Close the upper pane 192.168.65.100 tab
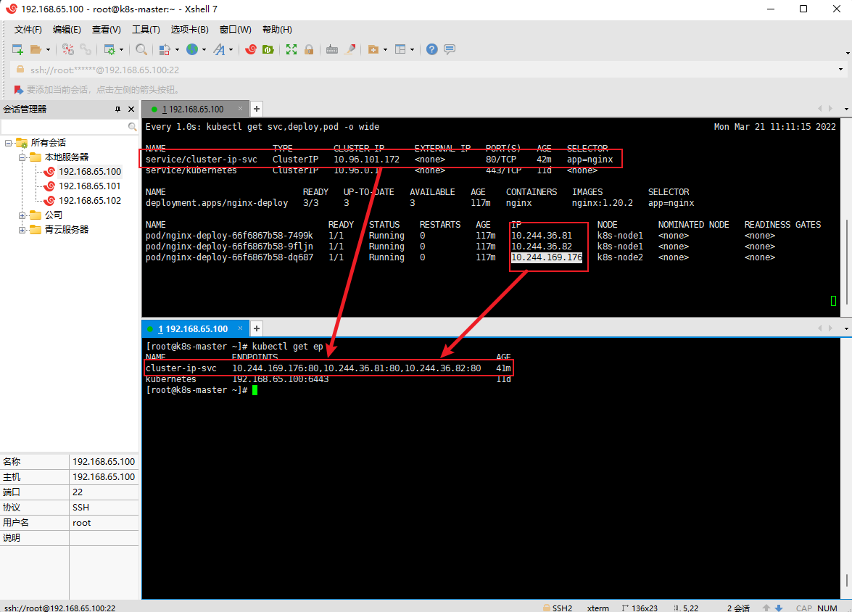 [240, 109]
